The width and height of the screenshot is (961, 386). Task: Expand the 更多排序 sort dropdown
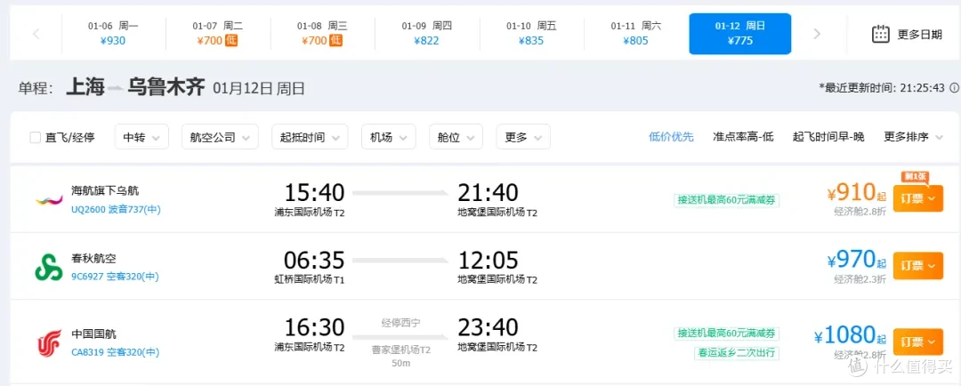[x=914, y=137]
